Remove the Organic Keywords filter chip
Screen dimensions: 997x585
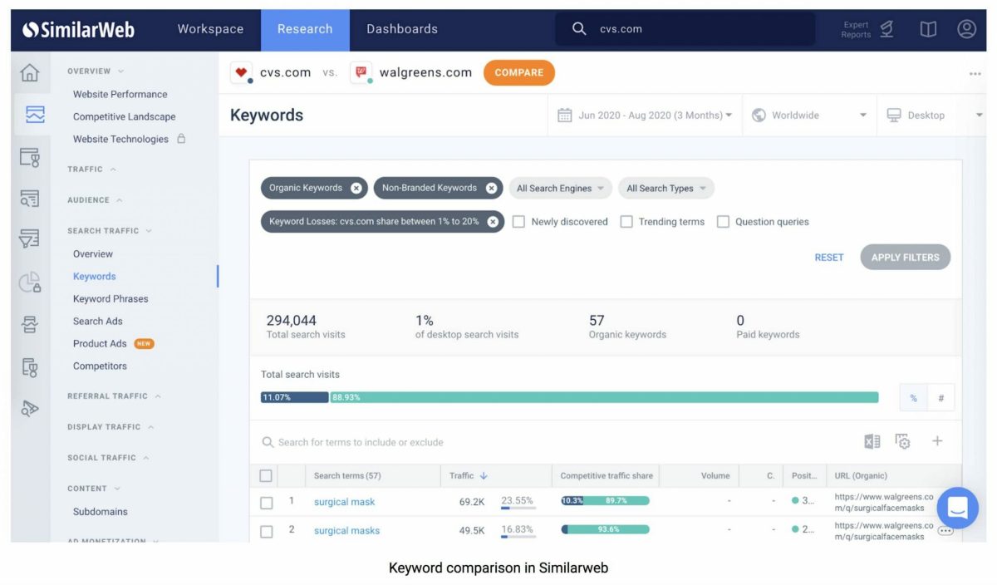356,188
